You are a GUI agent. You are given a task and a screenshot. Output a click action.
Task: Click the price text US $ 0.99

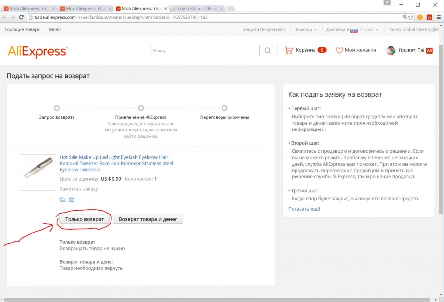[111, 179]
